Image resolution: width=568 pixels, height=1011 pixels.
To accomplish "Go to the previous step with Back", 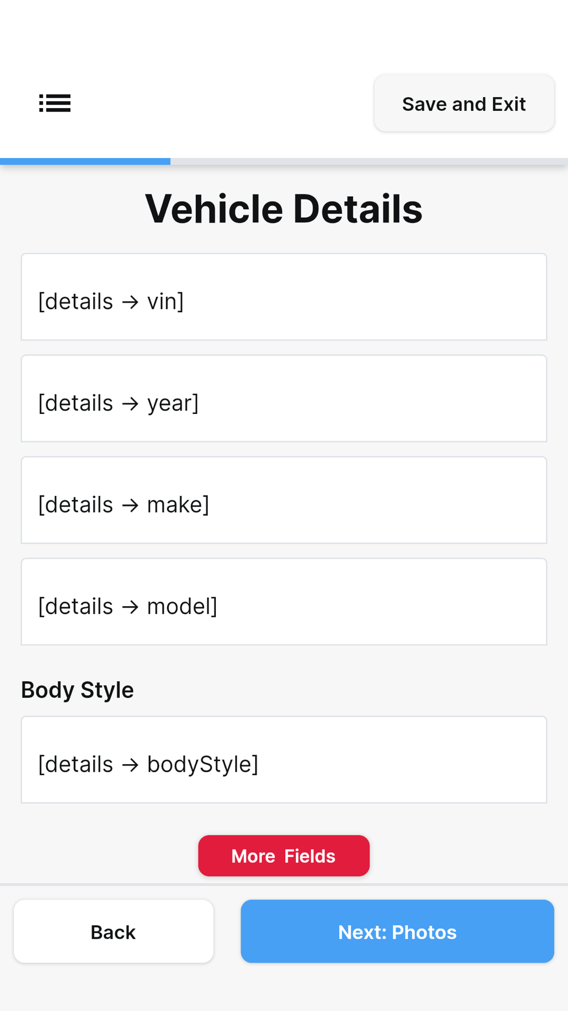I will click(x=114, y=931).
